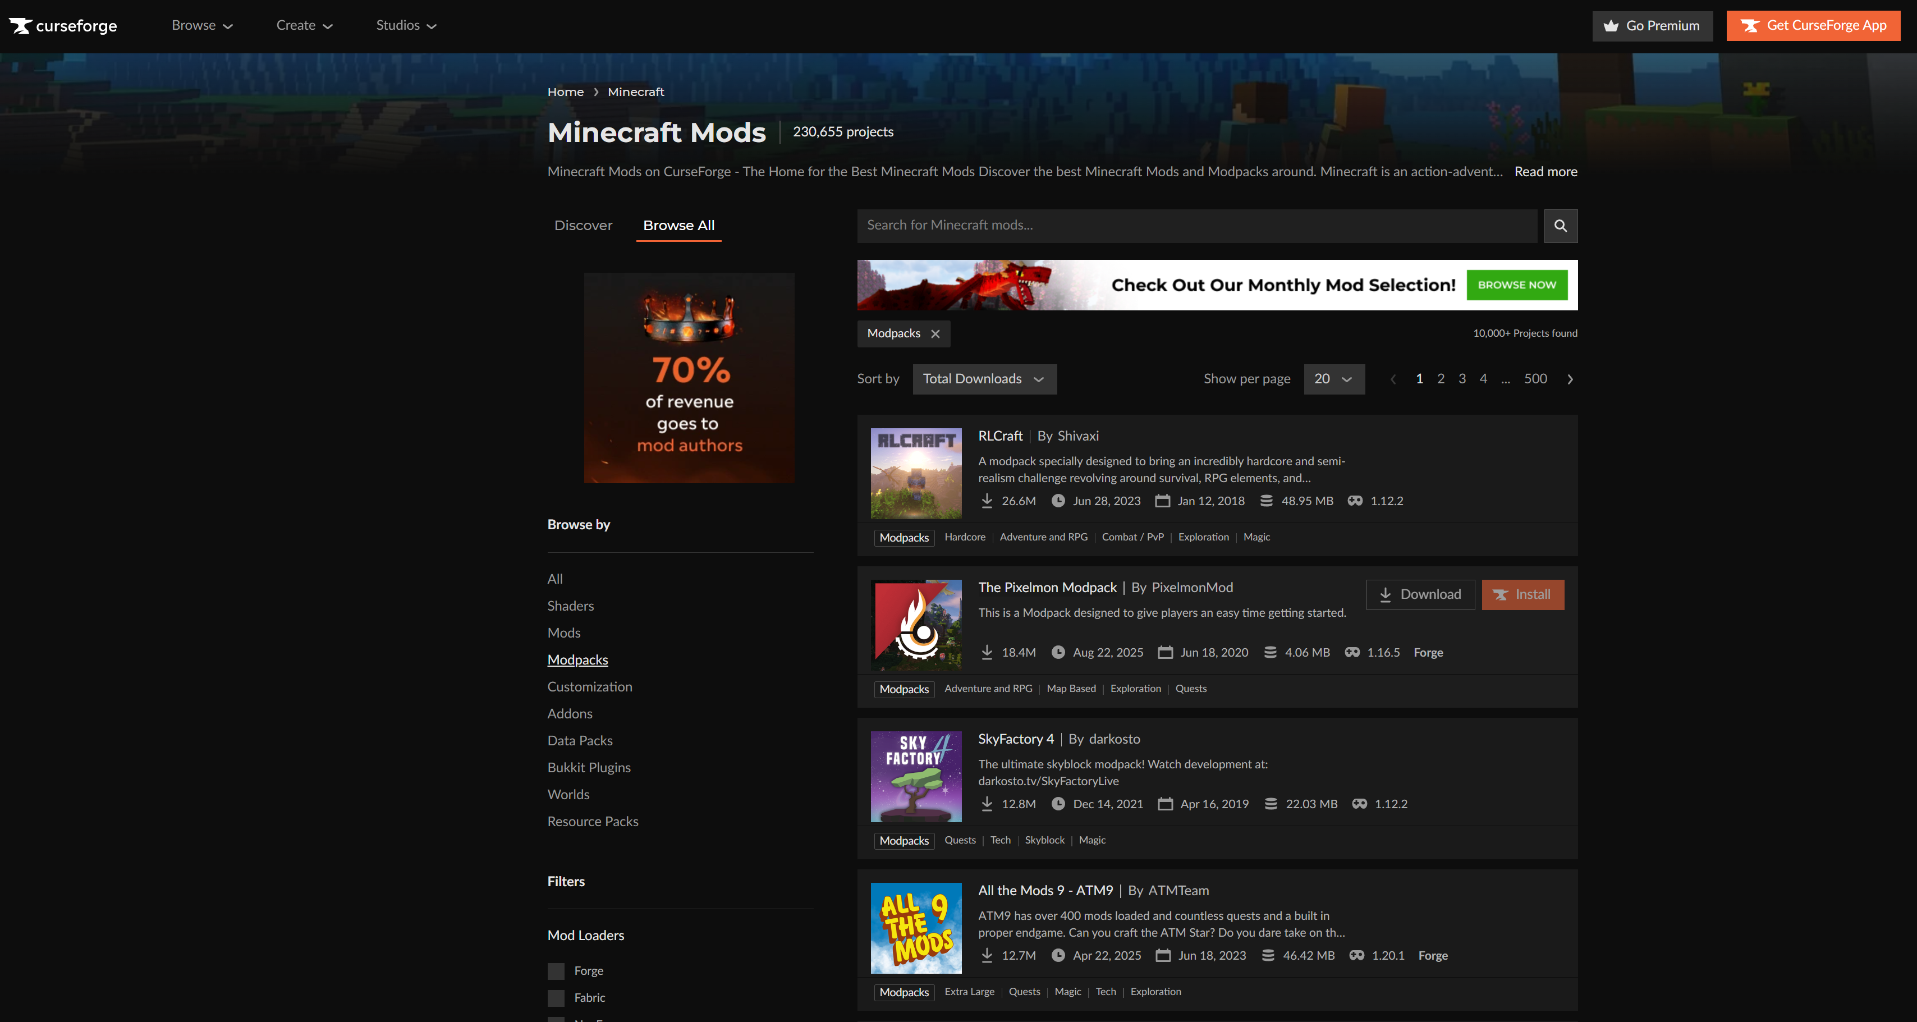Viewport: 1917px width, 1022px height.
Task: Open the RLCraft thumbnail image
Action: (x=916, y=474)
